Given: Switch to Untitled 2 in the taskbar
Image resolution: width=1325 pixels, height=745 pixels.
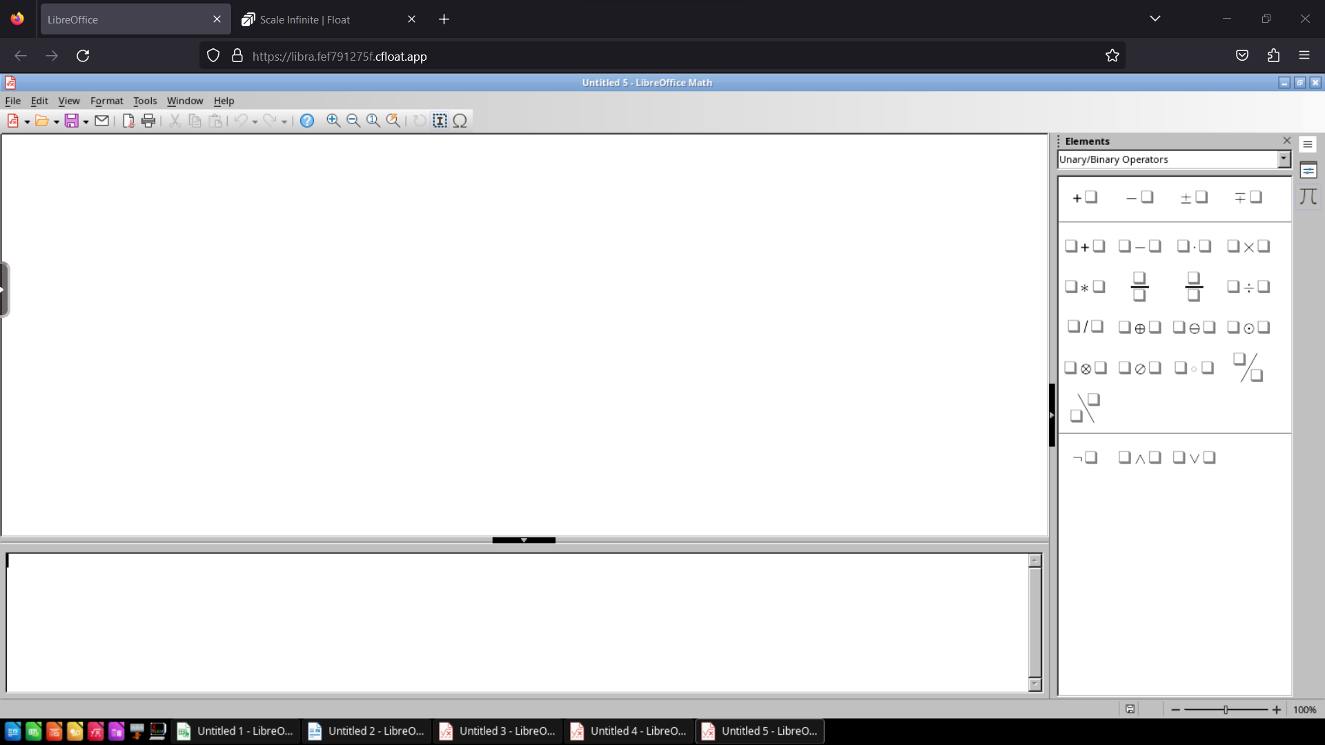Looking at the screenshot, I should tap(367, 731).
